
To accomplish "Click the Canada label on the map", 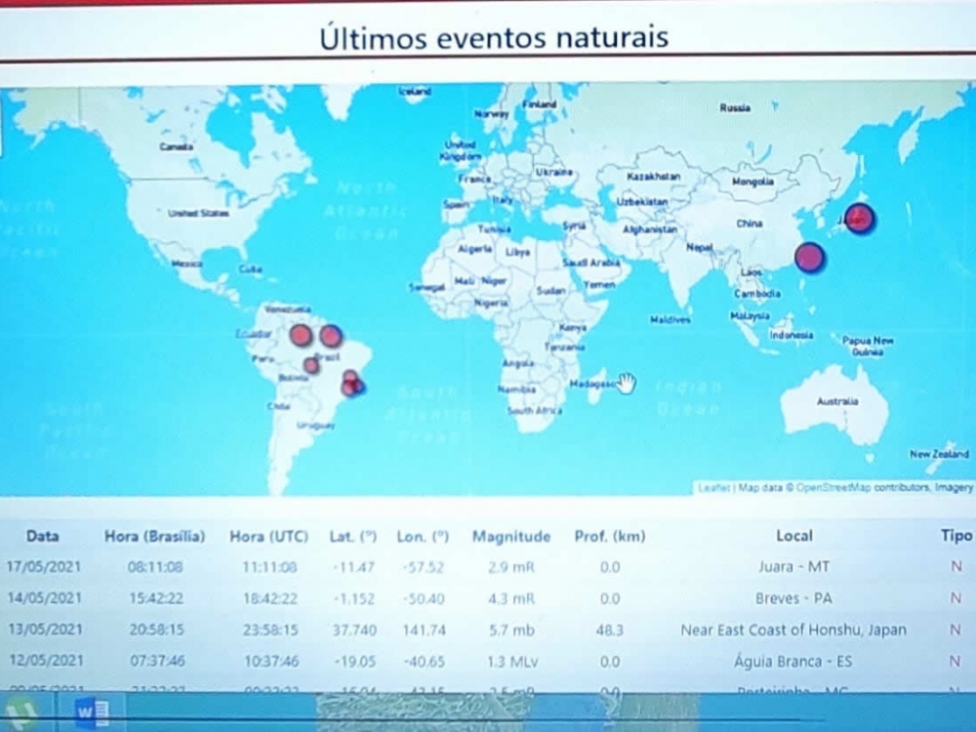I will click(x=176, y=147).
